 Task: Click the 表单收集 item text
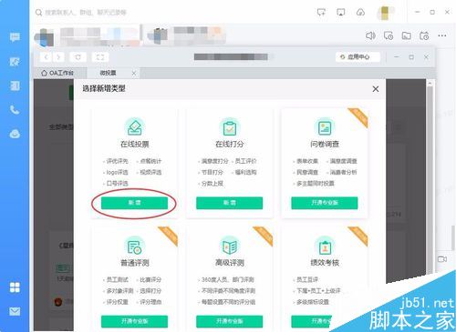pyautogui.click(x=307, y=161)
